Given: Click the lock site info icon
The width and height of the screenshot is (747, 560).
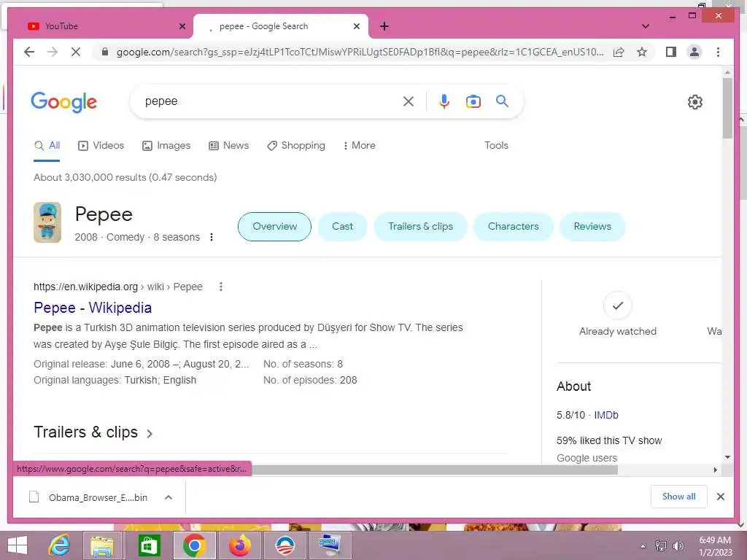Looking at the screenshot, I should pos(105,52).
